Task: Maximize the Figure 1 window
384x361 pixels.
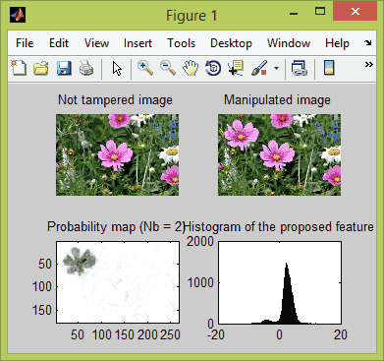Action: pyautogui.click(x=320, y=12)
